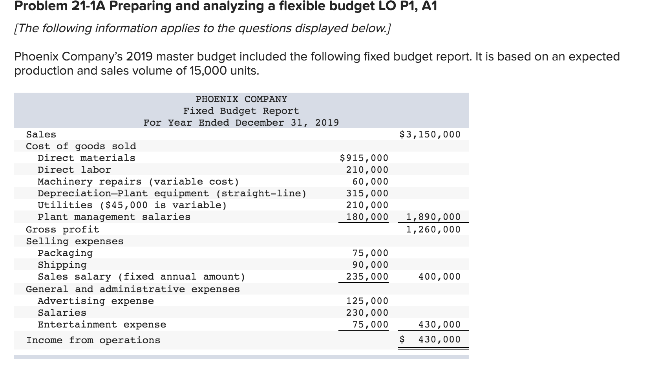Click the 180,000 plant management value
Image resolution: width=669 pixels, height=377 pixels.
coord(367,217)
